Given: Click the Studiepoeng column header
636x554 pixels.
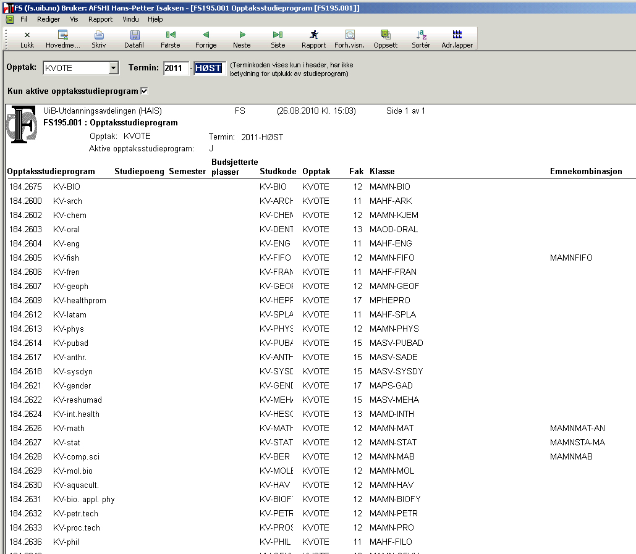Looking at the screenshot, I should 139,172.
